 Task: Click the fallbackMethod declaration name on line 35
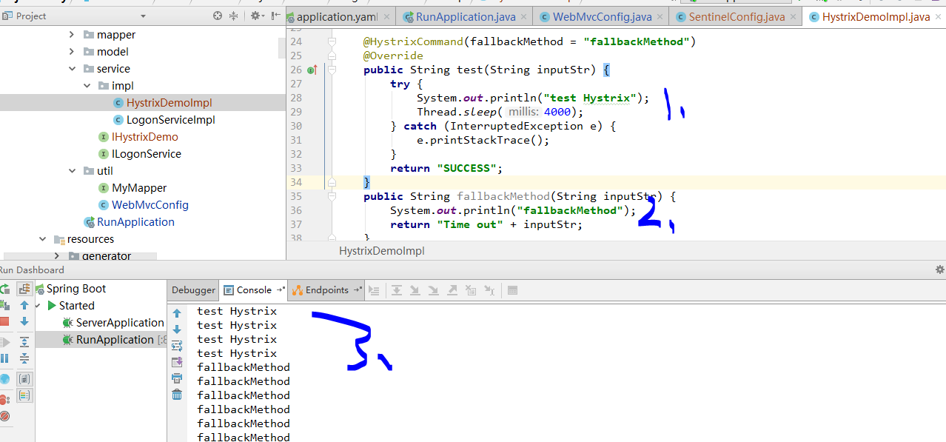503,196
